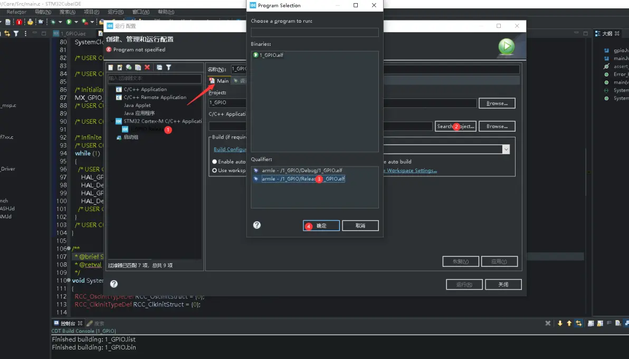Image resolution: width=629 pixels, height=359 pixels.
Task: Click the help icon in Run Configurations dialog
Action: coord(114,284)
